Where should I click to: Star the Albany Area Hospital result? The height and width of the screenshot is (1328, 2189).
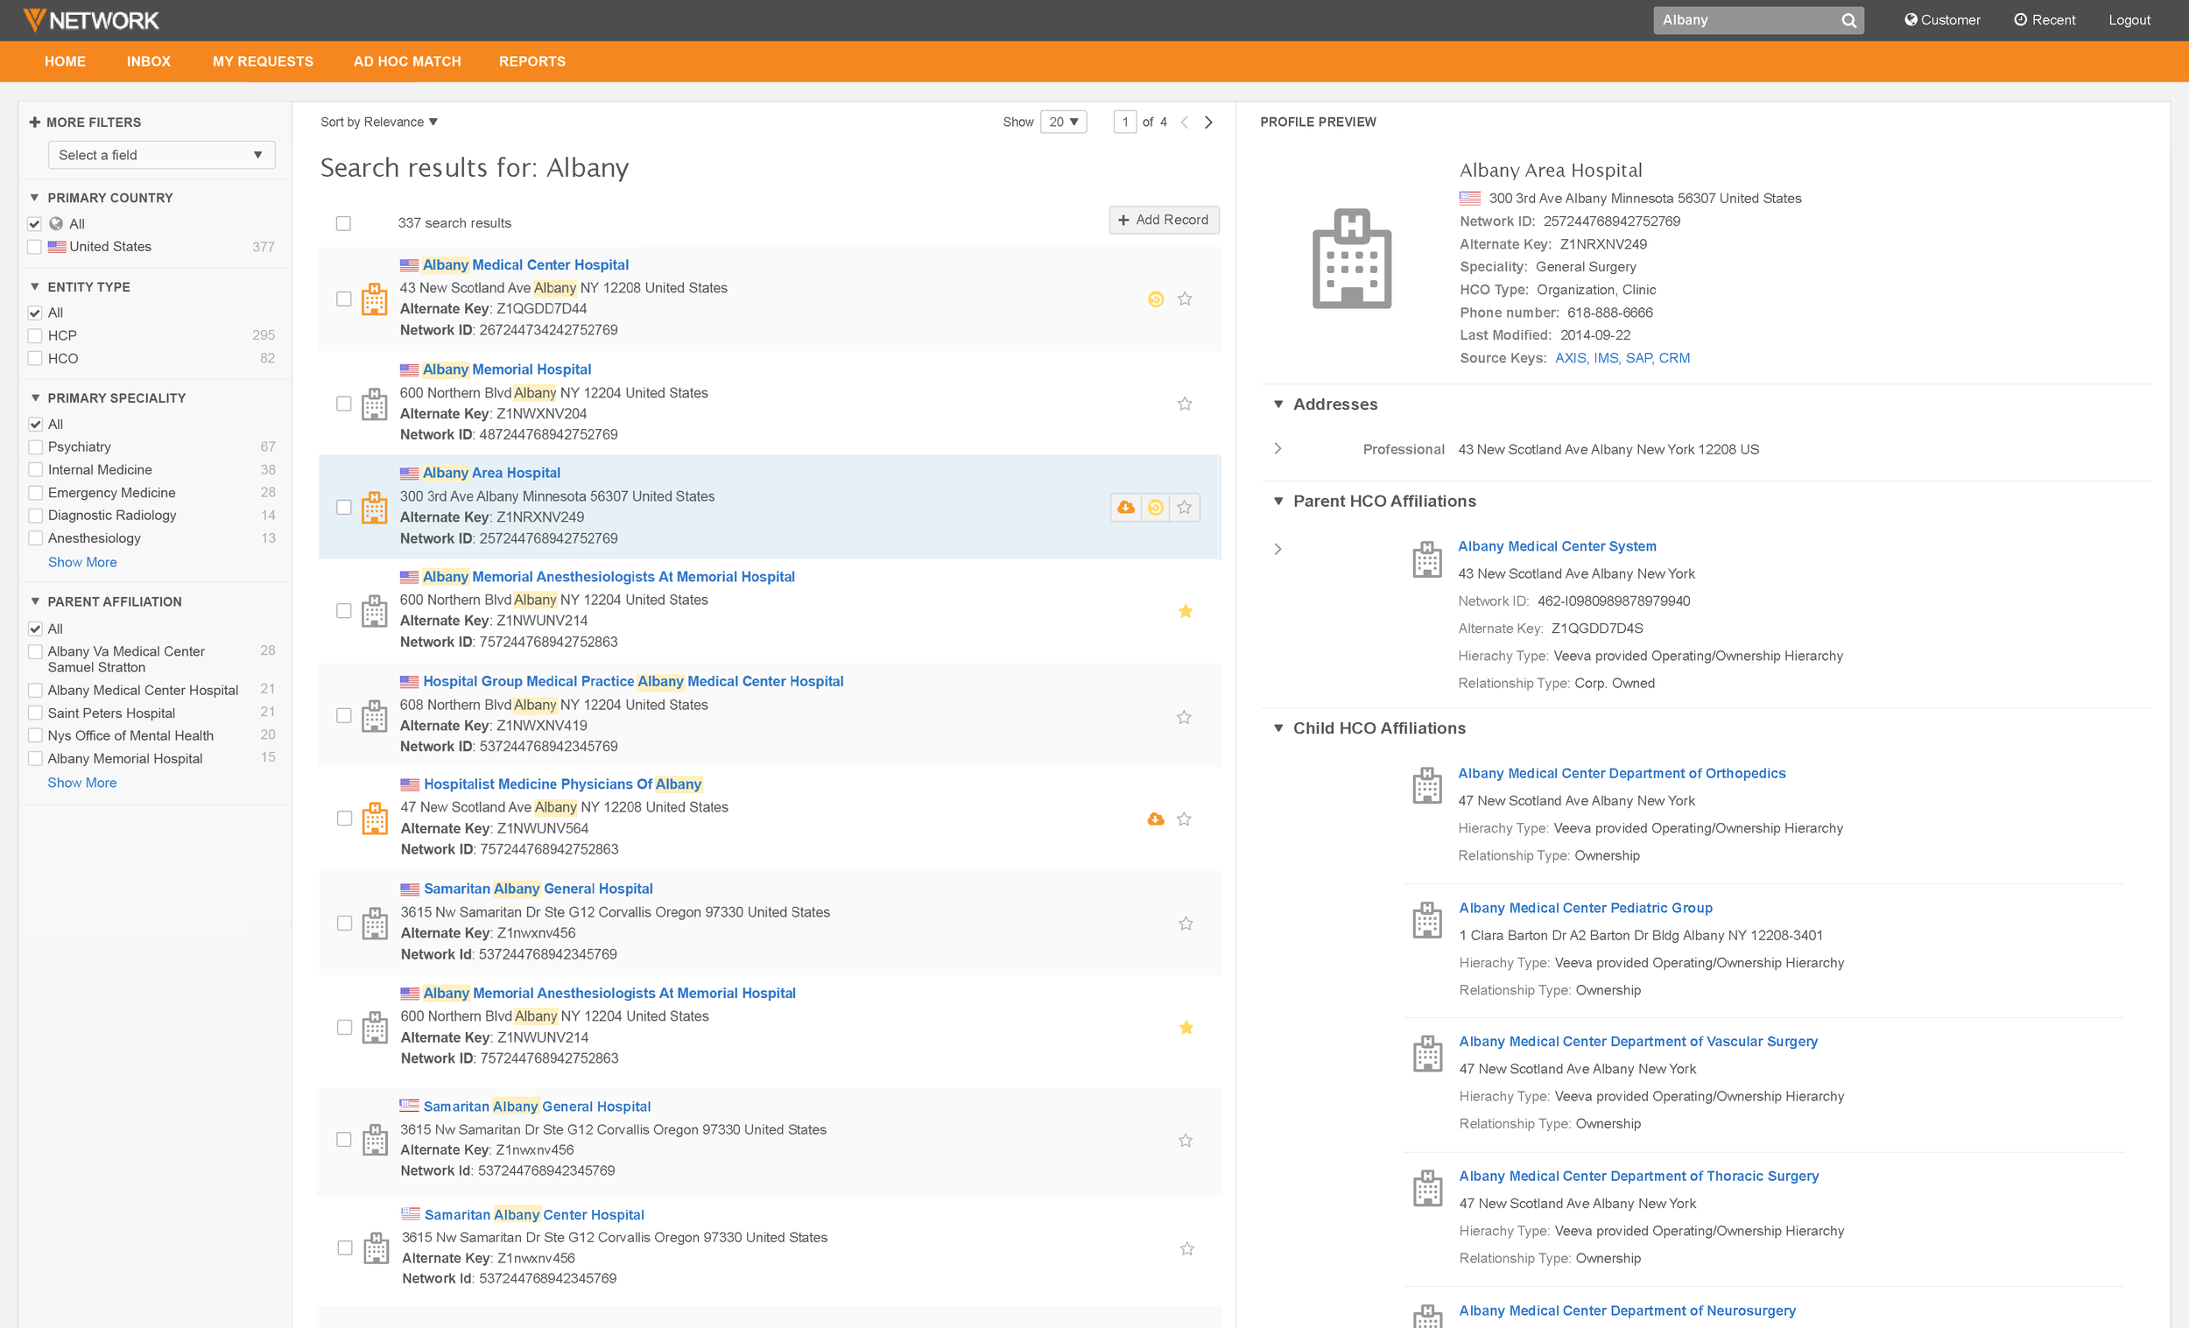pos(1184,507)
